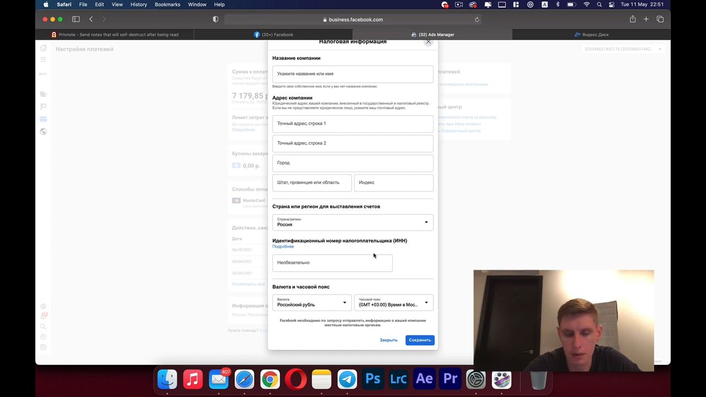The height and width of the screenshot is (397, 706).
Task: Switch to the Privnote tab
Action: 118,34
